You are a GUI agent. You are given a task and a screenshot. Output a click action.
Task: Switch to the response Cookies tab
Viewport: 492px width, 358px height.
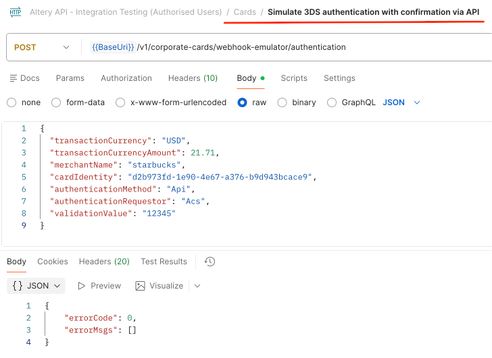pyautogui.click(x=53, y=262)
